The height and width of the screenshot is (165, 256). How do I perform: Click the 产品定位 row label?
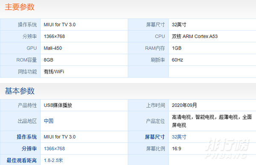(155, 121)
